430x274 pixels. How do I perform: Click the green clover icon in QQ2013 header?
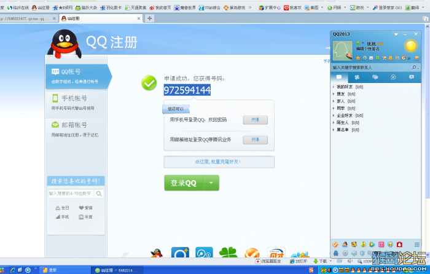[x=378, y=58]
